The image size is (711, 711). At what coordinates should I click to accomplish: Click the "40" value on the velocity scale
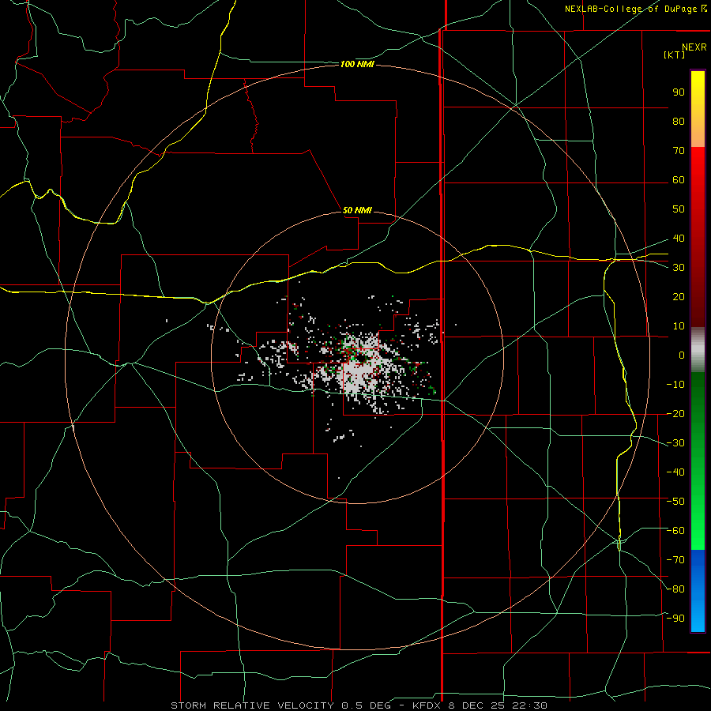[679, 239]
